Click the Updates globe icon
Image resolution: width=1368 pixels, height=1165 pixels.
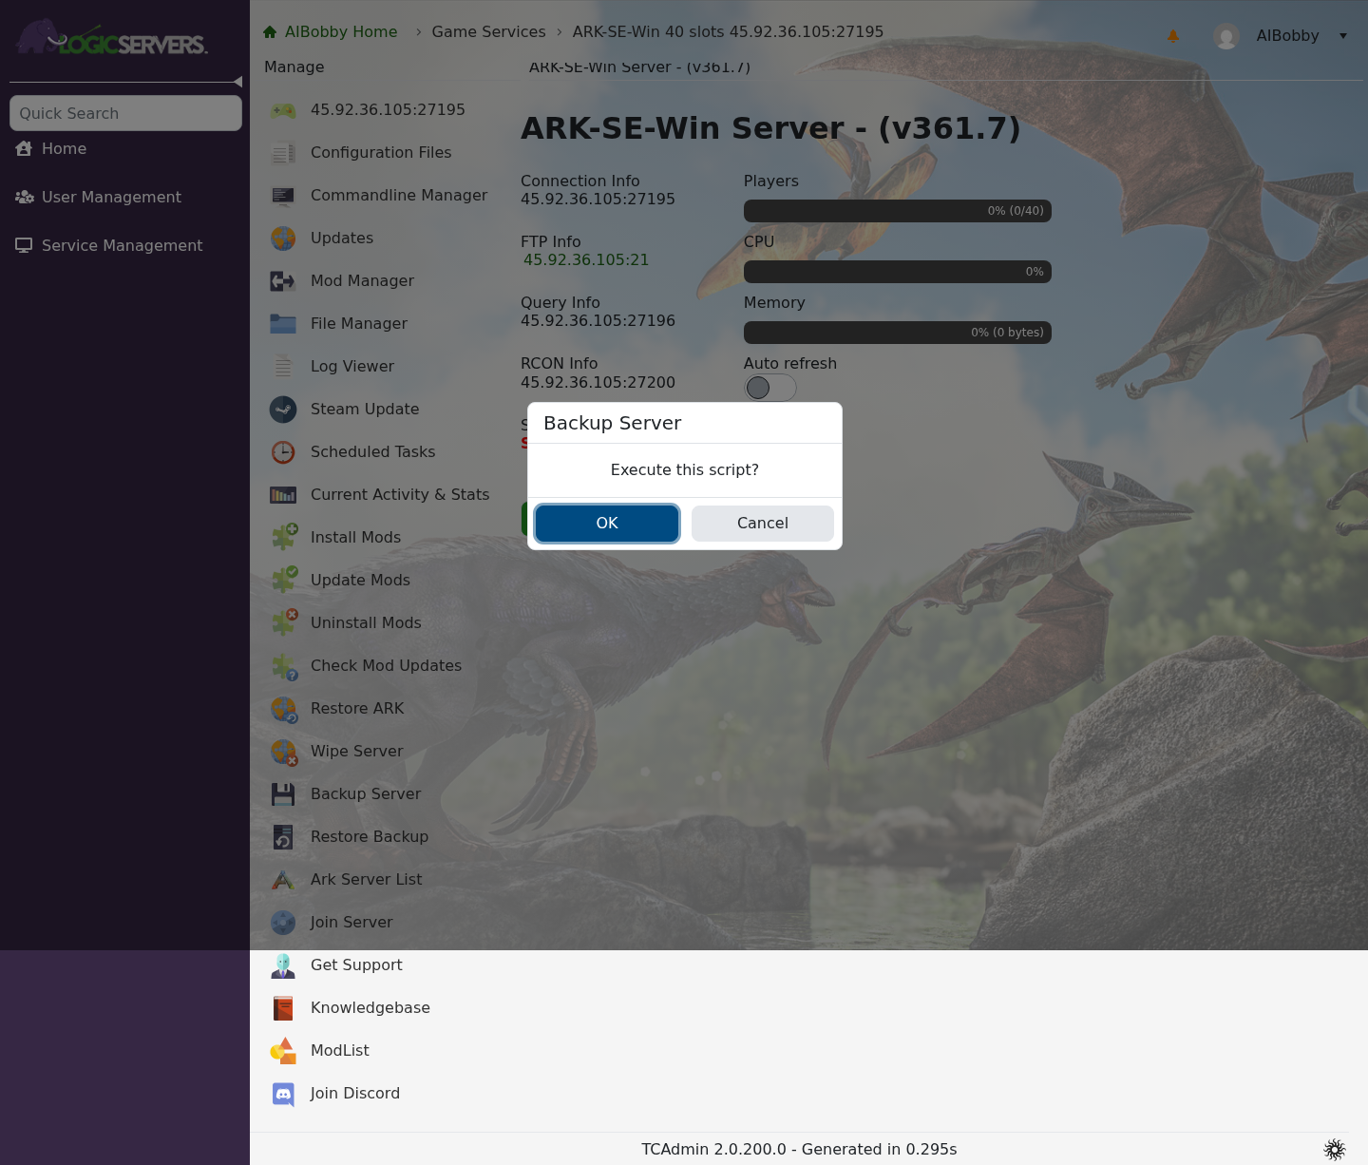coord(283,239)
